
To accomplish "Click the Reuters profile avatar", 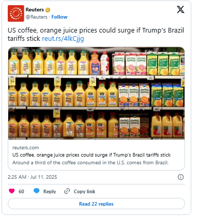I will tap(16, 13).
